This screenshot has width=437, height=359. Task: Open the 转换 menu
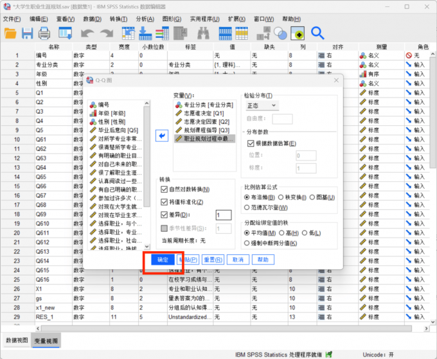[118, 19]
